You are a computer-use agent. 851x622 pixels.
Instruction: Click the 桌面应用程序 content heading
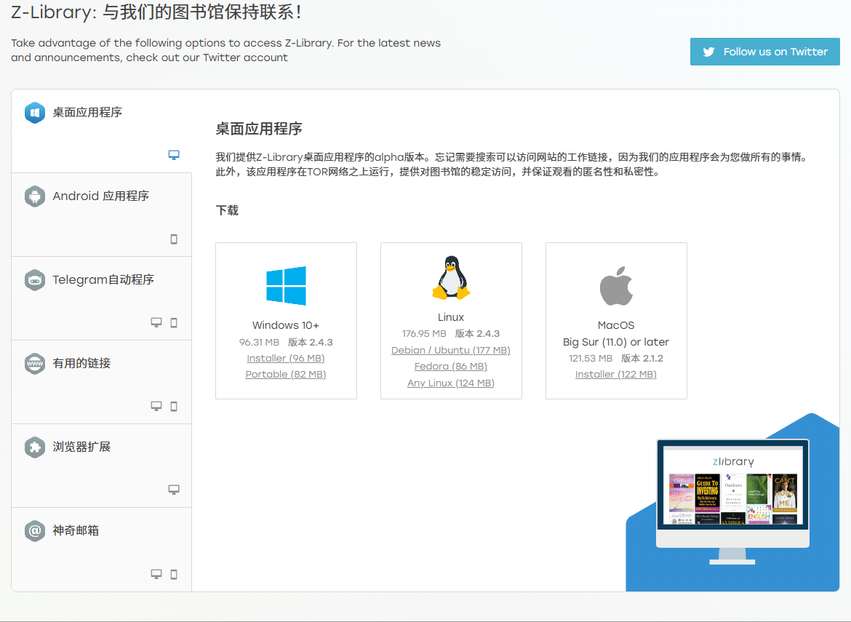click(x=259, y=129)
